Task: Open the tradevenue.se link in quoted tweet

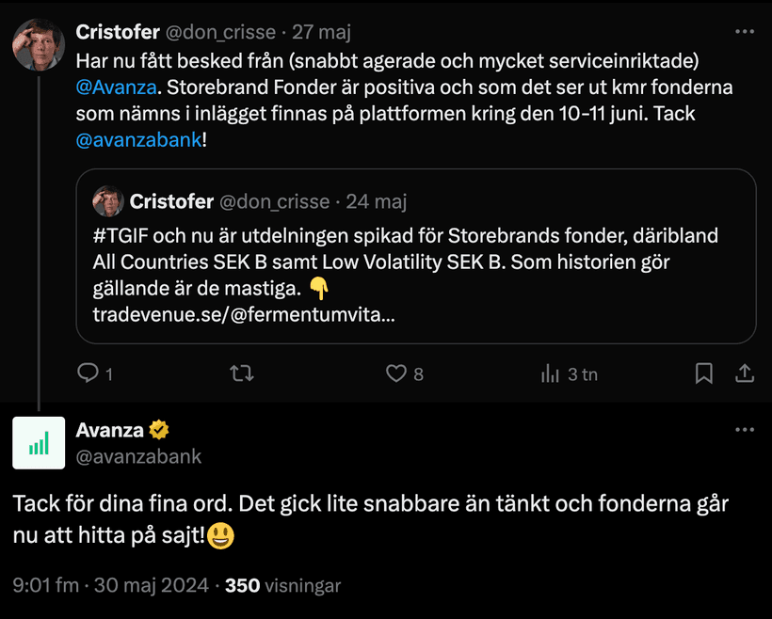Action: point(243,312)
